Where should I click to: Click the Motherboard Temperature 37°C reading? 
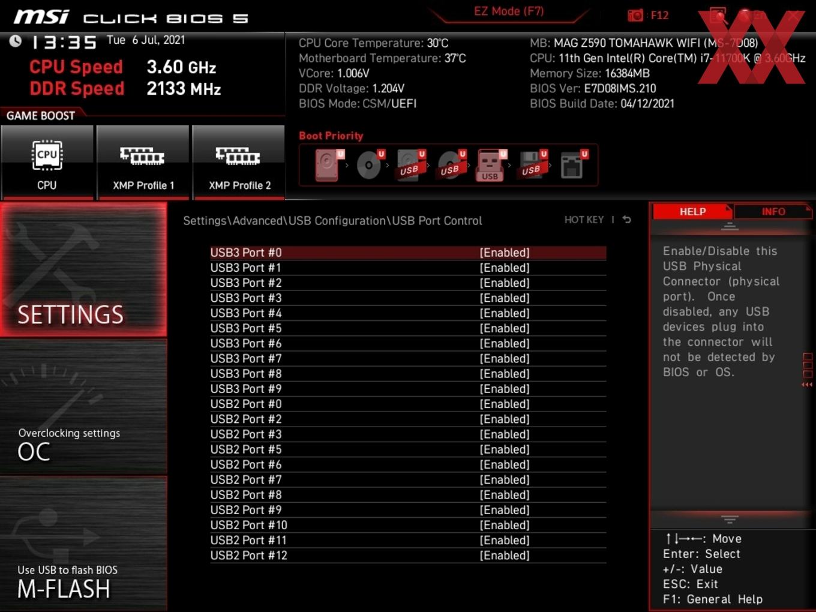(382, 58)
